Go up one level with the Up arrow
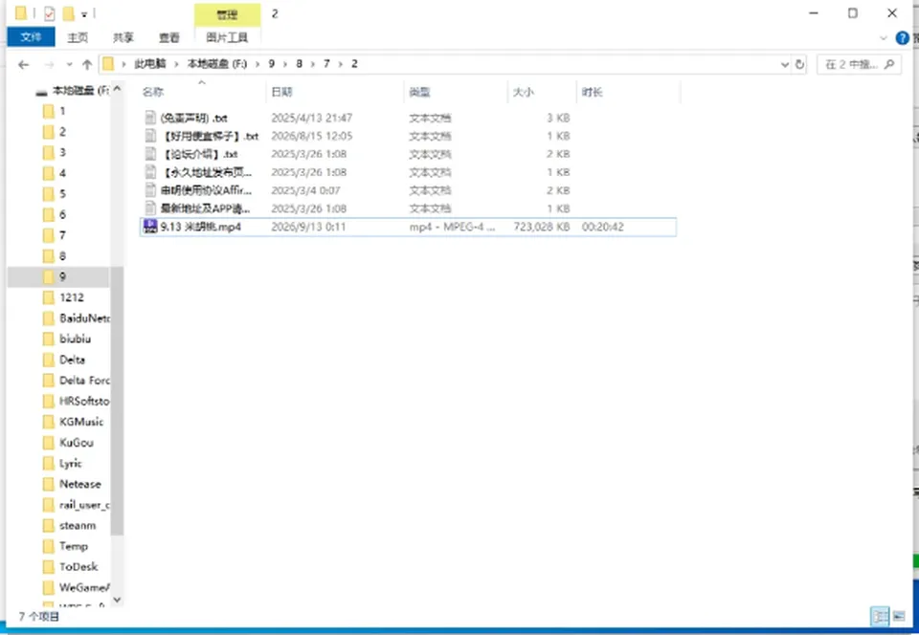The image size is (919, 635). [87, 64]
